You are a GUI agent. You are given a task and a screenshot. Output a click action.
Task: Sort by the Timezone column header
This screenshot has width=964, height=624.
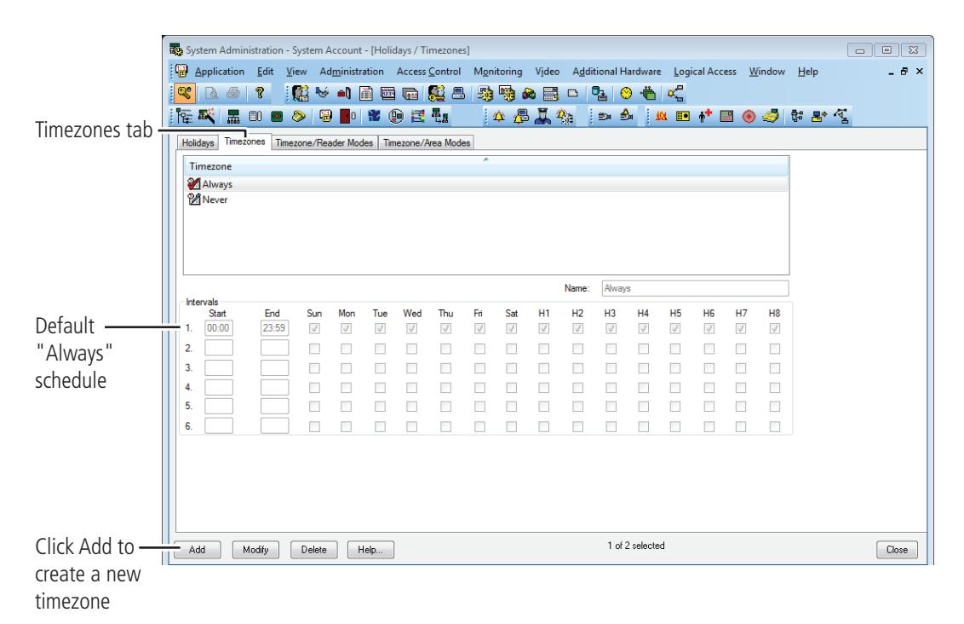[x=485, y=166]
